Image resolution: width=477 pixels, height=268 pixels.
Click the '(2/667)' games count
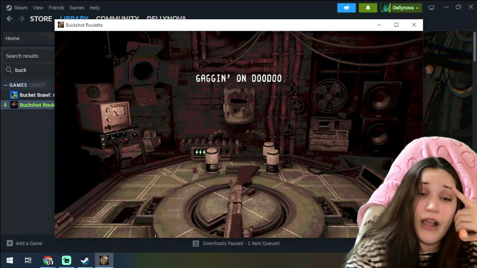pos(37,85)
